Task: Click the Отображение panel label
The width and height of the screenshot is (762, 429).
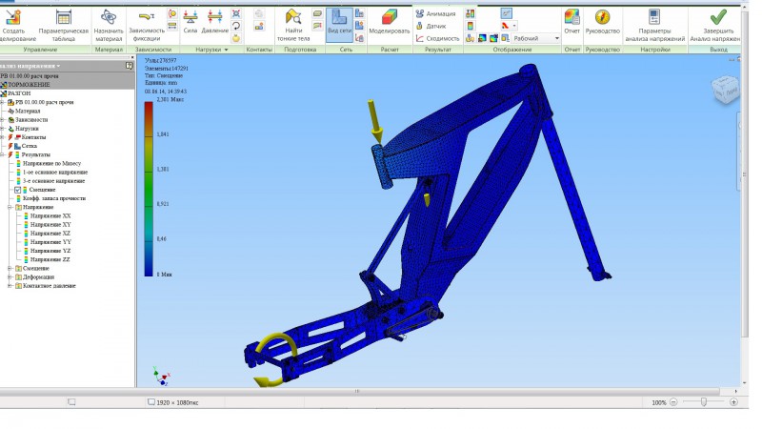Action: click(x=512, y=50)
